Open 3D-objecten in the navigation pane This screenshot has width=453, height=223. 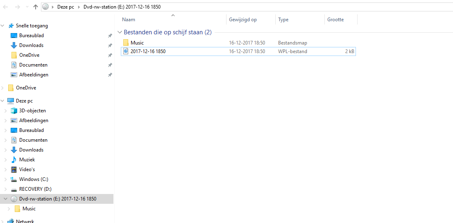tap(32, 111)
